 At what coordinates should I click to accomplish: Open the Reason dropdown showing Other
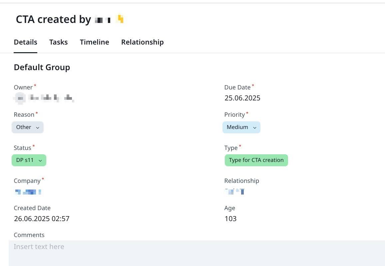pyautogui.click(x=27, y=127)
